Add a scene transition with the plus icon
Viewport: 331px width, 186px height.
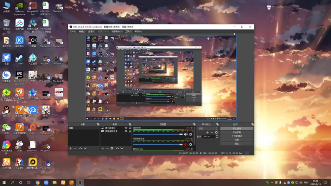click(207, 132)
